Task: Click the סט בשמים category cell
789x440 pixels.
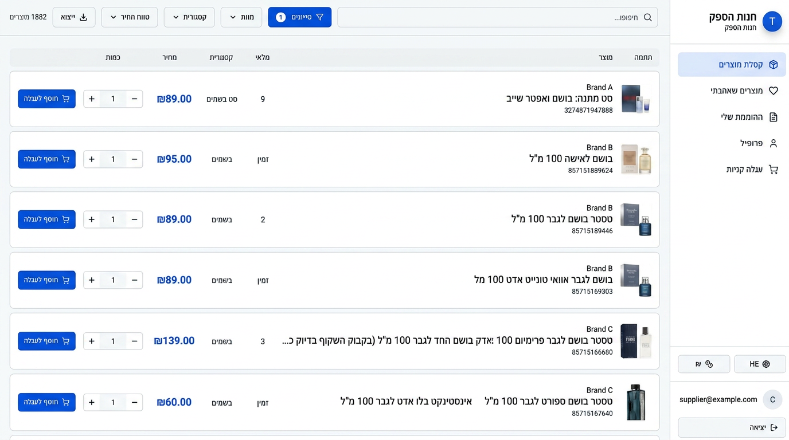Action: tap(222, 99)
